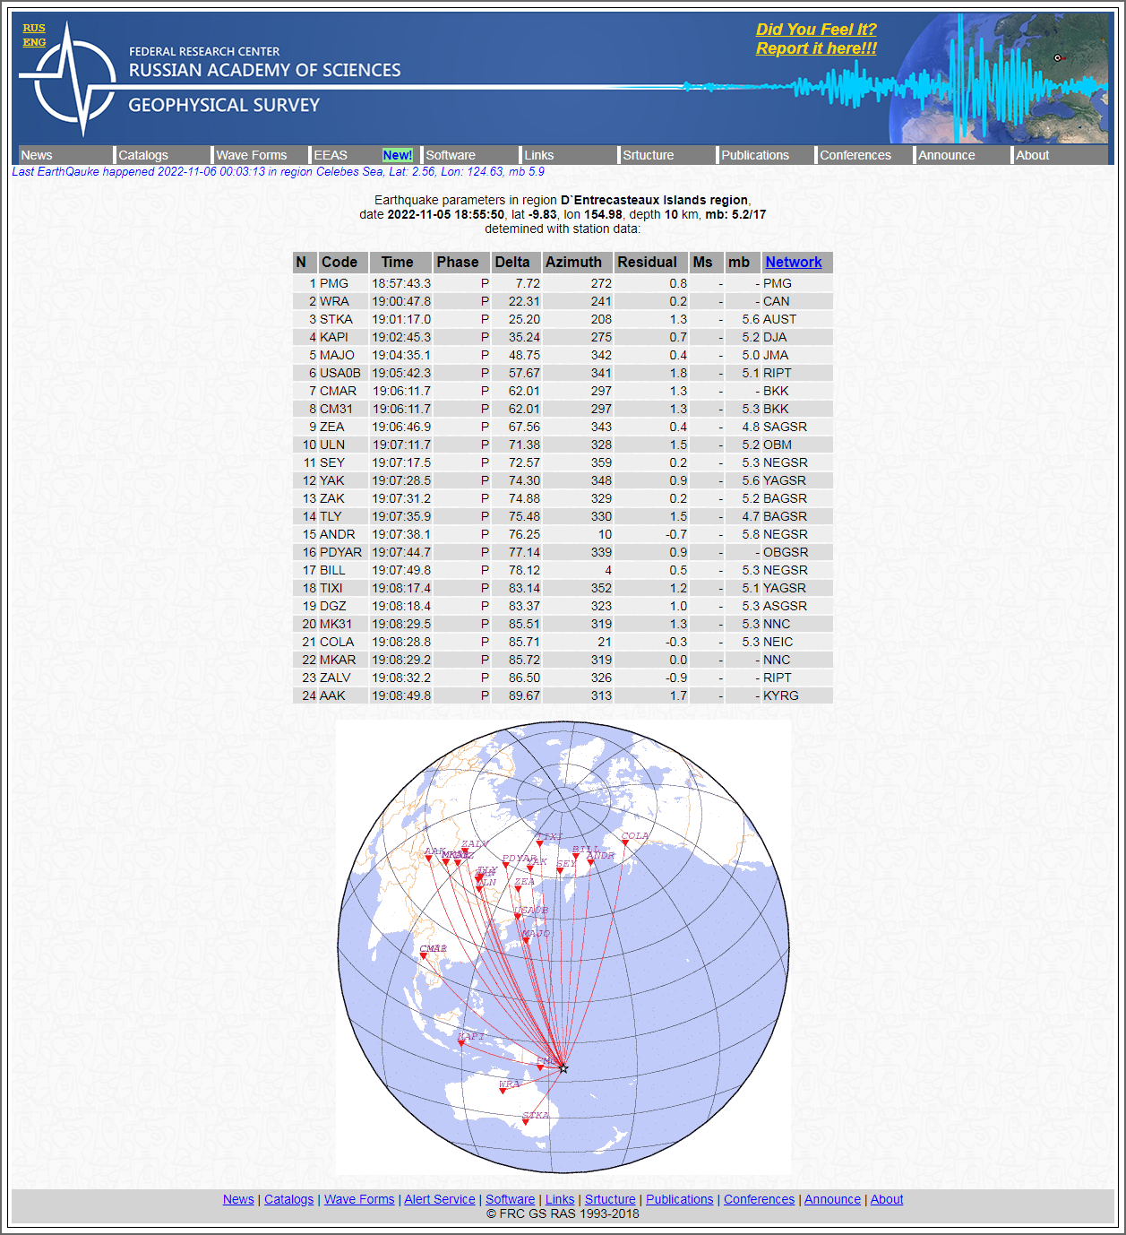Open the EEAS menu item
This screenshot has width=1126, height=1235.
(x=331, y=155)
